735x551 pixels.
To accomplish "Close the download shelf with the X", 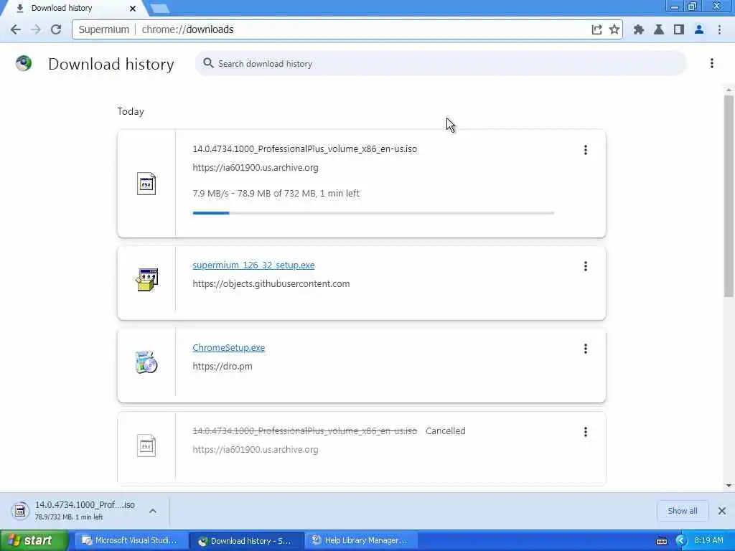I will 722,511.
